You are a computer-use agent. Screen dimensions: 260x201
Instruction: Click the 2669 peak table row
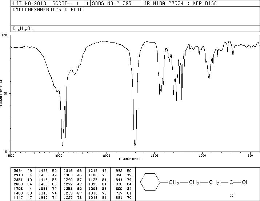click(x=23, y=184)
